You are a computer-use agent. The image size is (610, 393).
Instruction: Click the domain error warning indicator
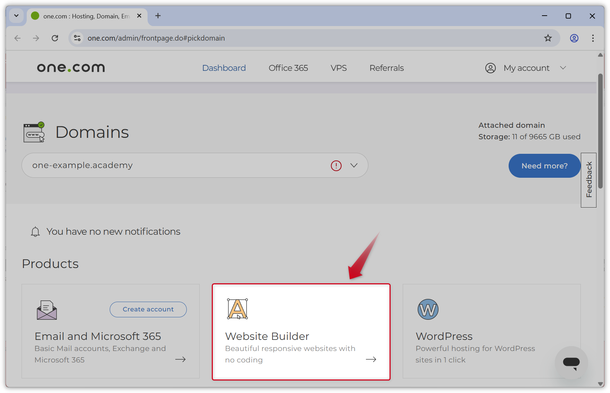tap(336, 166)
